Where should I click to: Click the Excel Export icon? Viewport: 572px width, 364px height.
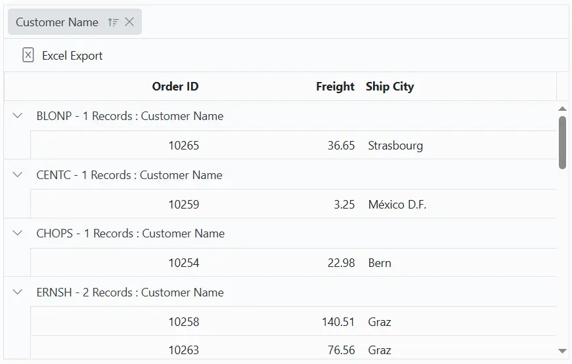click(x=28, y=56)
